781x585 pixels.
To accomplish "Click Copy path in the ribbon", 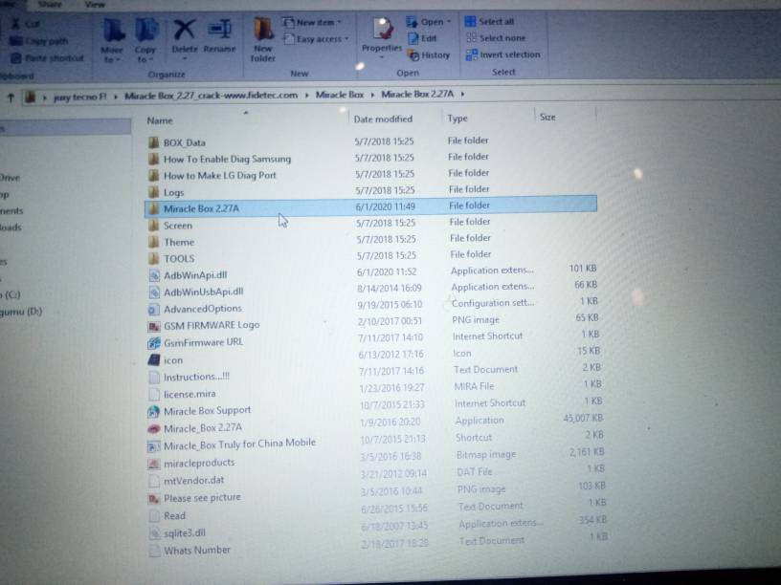I will pyautogui.click(x=39, y=41).
